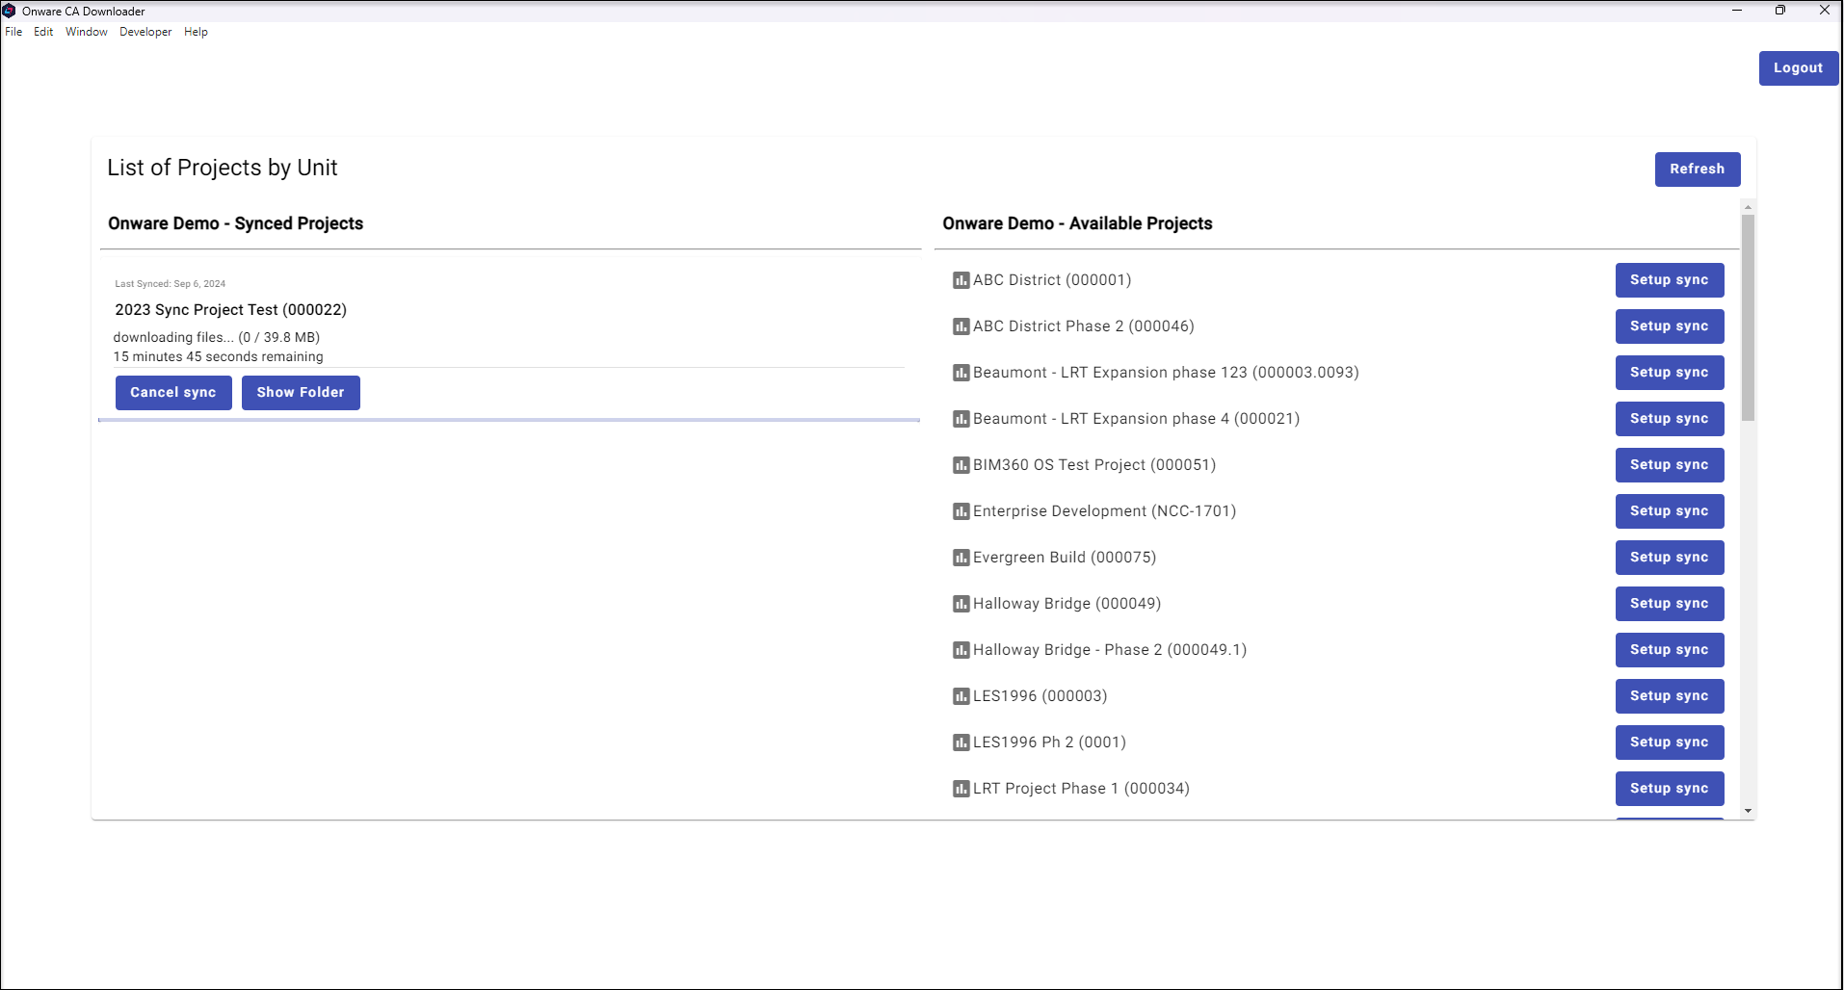Refresh the list of projects

coord(1697,169)
